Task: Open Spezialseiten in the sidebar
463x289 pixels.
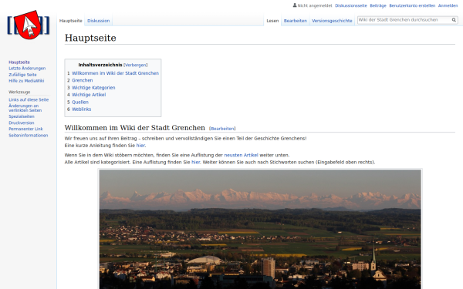Action: click(x=22, y=116)
